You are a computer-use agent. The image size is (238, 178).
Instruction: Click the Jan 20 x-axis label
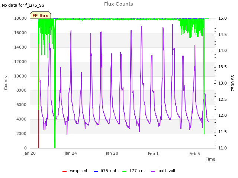29,154
